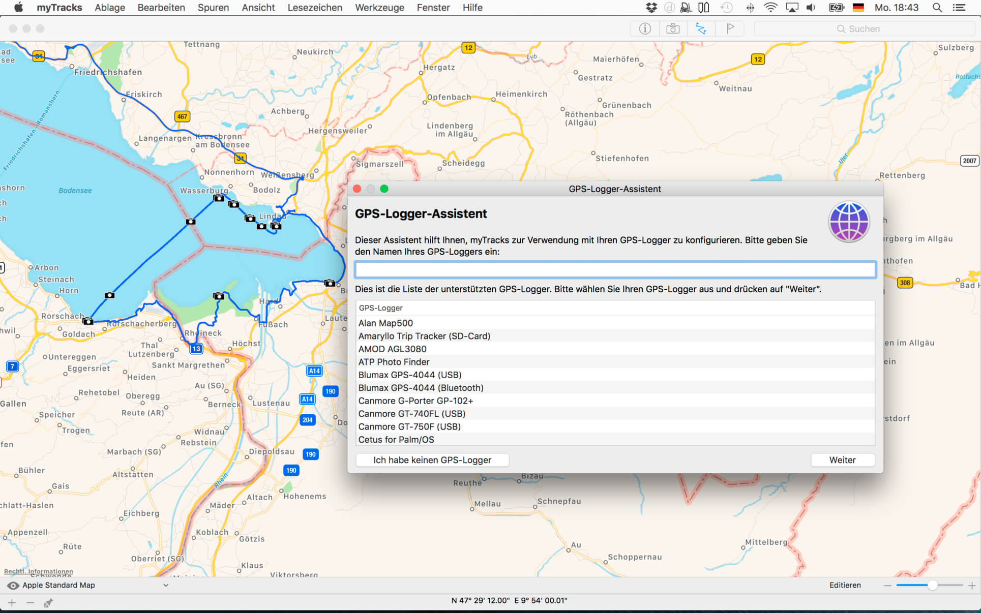Click the GPS logger name input field
Screen dimensions: 981x613
(615, 270)
